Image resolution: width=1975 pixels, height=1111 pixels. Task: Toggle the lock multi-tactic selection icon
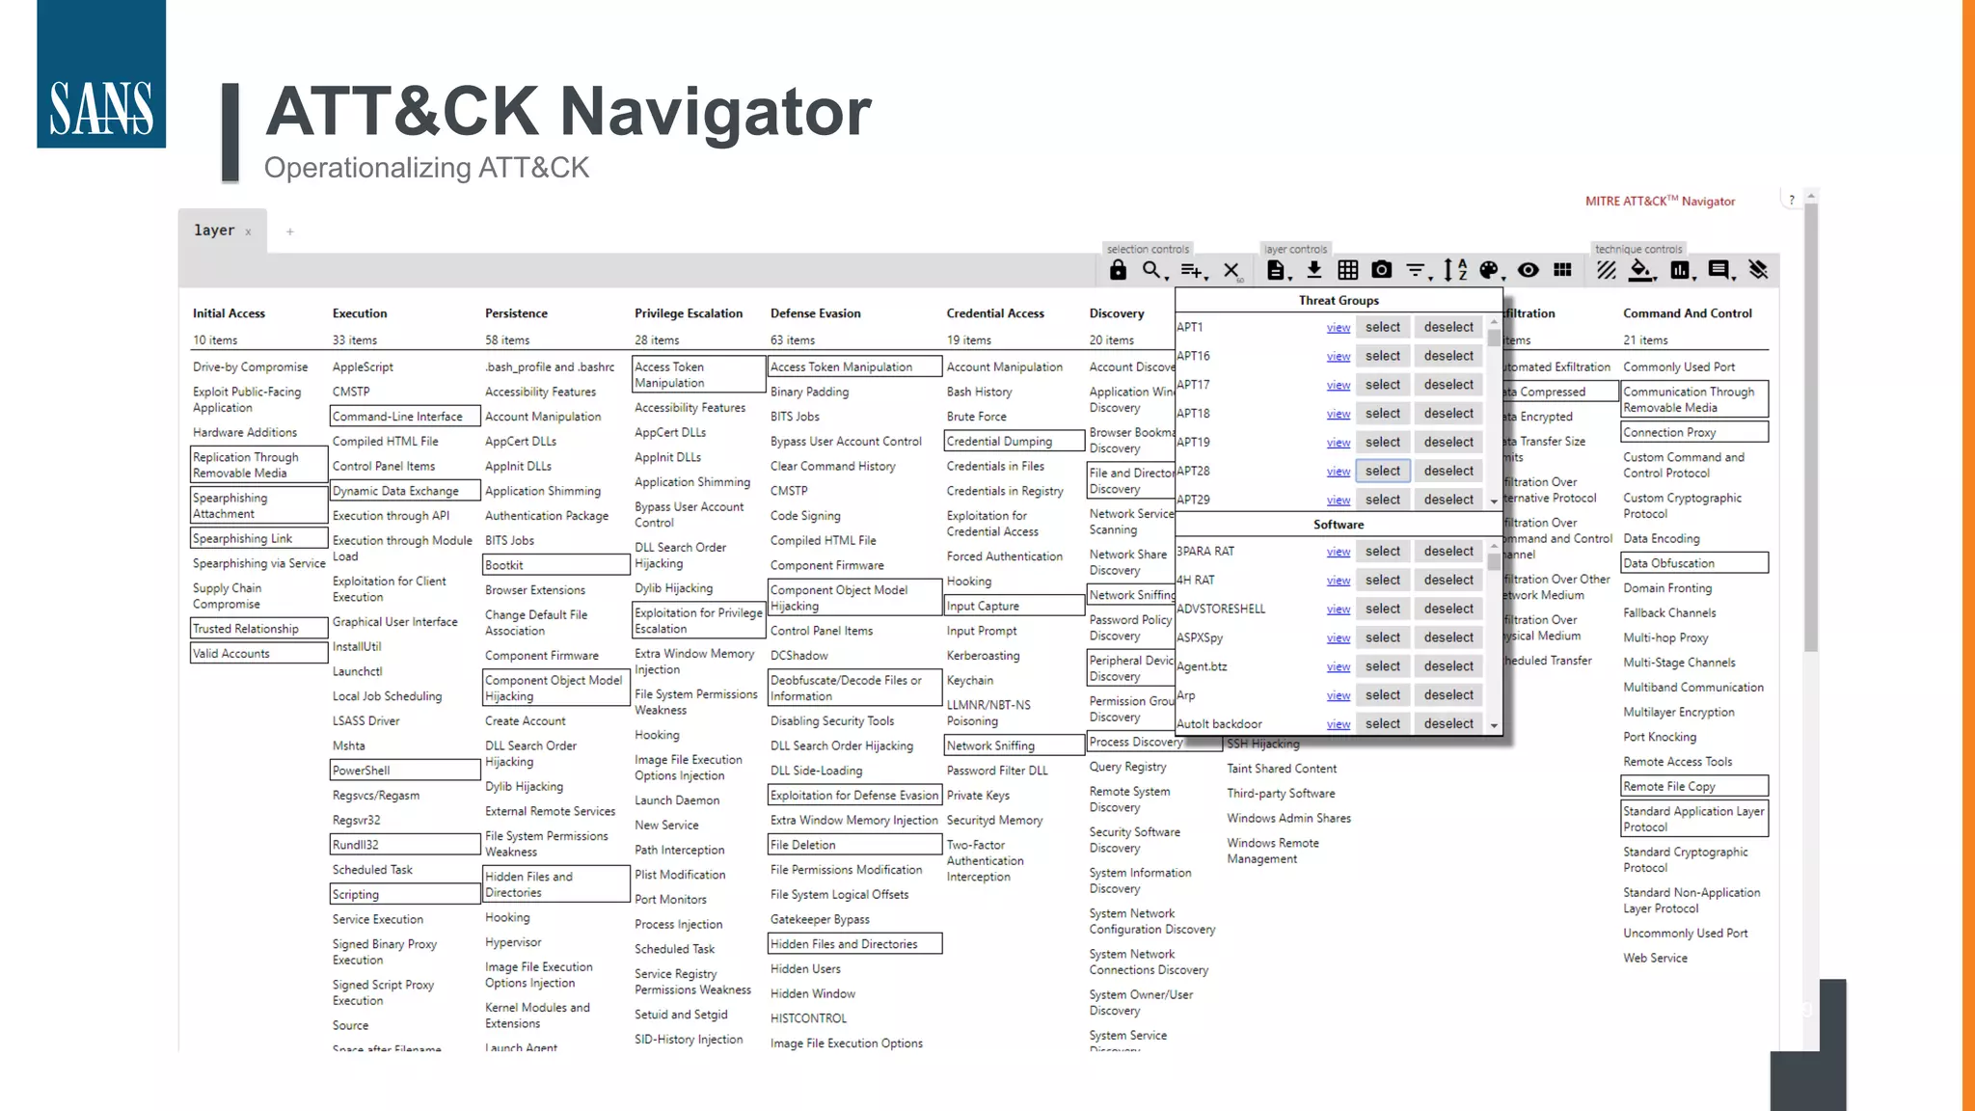coord(1118,271)
